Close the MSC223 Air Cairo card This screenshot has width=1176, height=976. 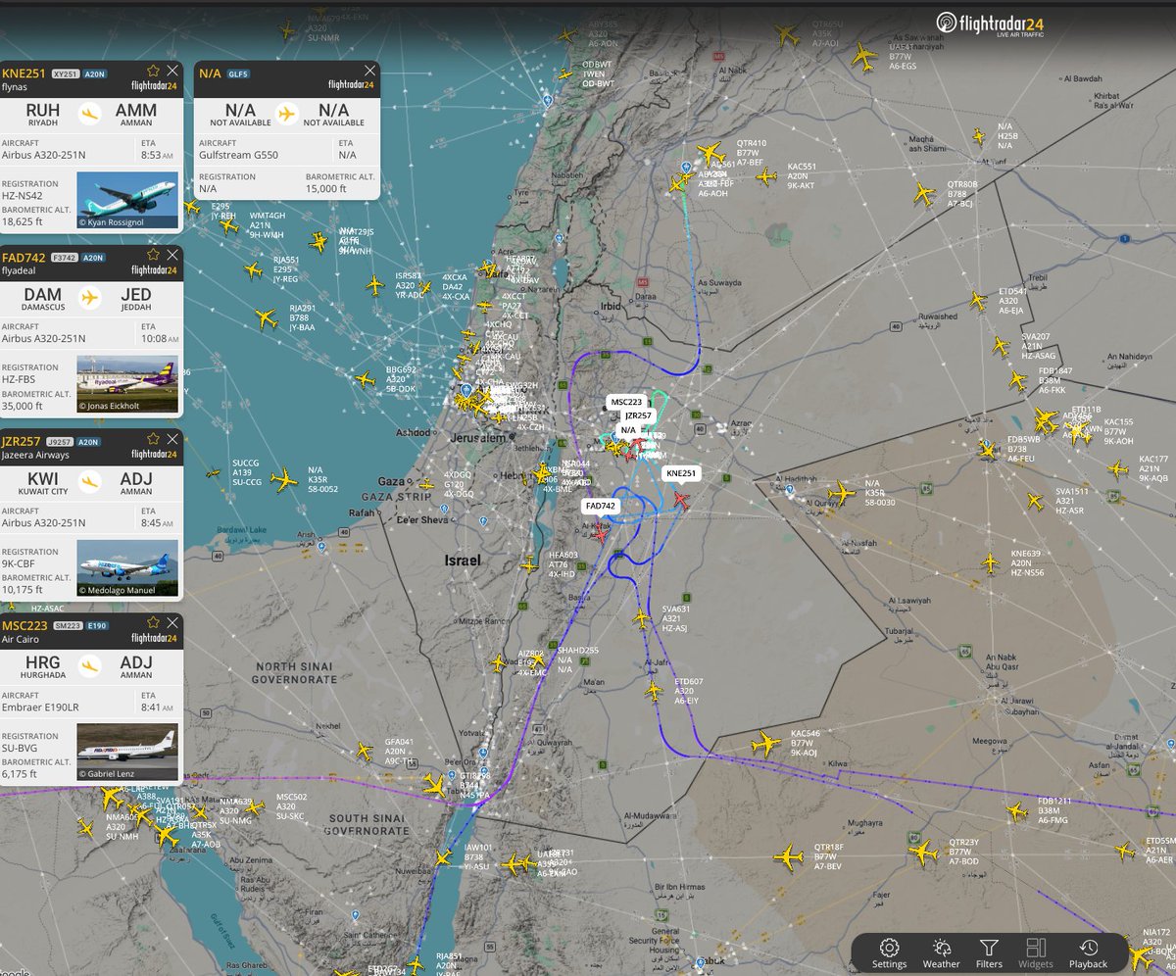pyautogui.click(x=172, y=623)
